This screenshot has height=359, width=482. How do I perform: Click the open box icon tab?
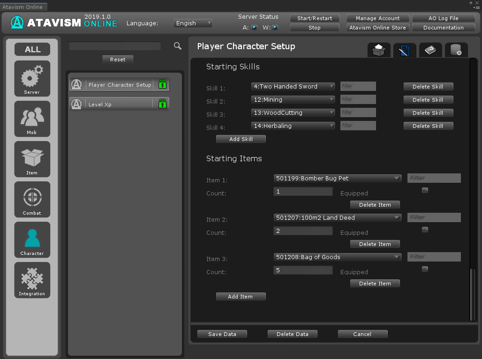click(379, 50)
